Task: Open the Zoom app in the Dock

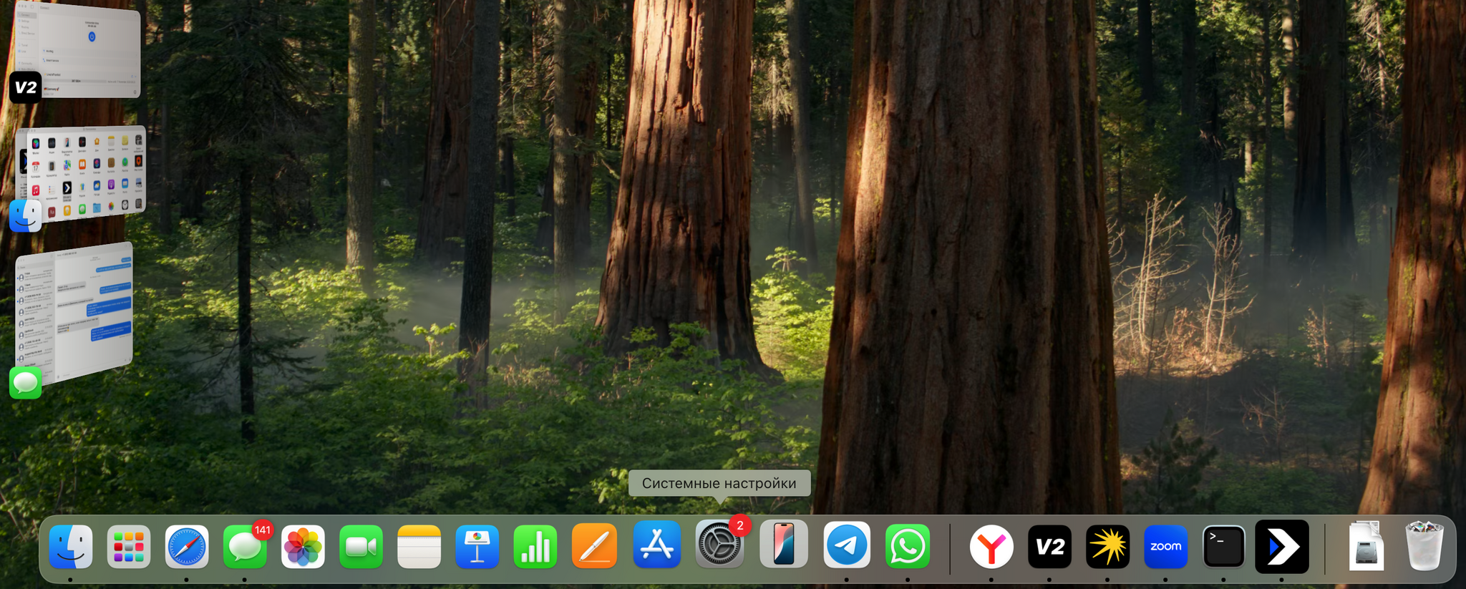Action: [x=1165, y=547]
